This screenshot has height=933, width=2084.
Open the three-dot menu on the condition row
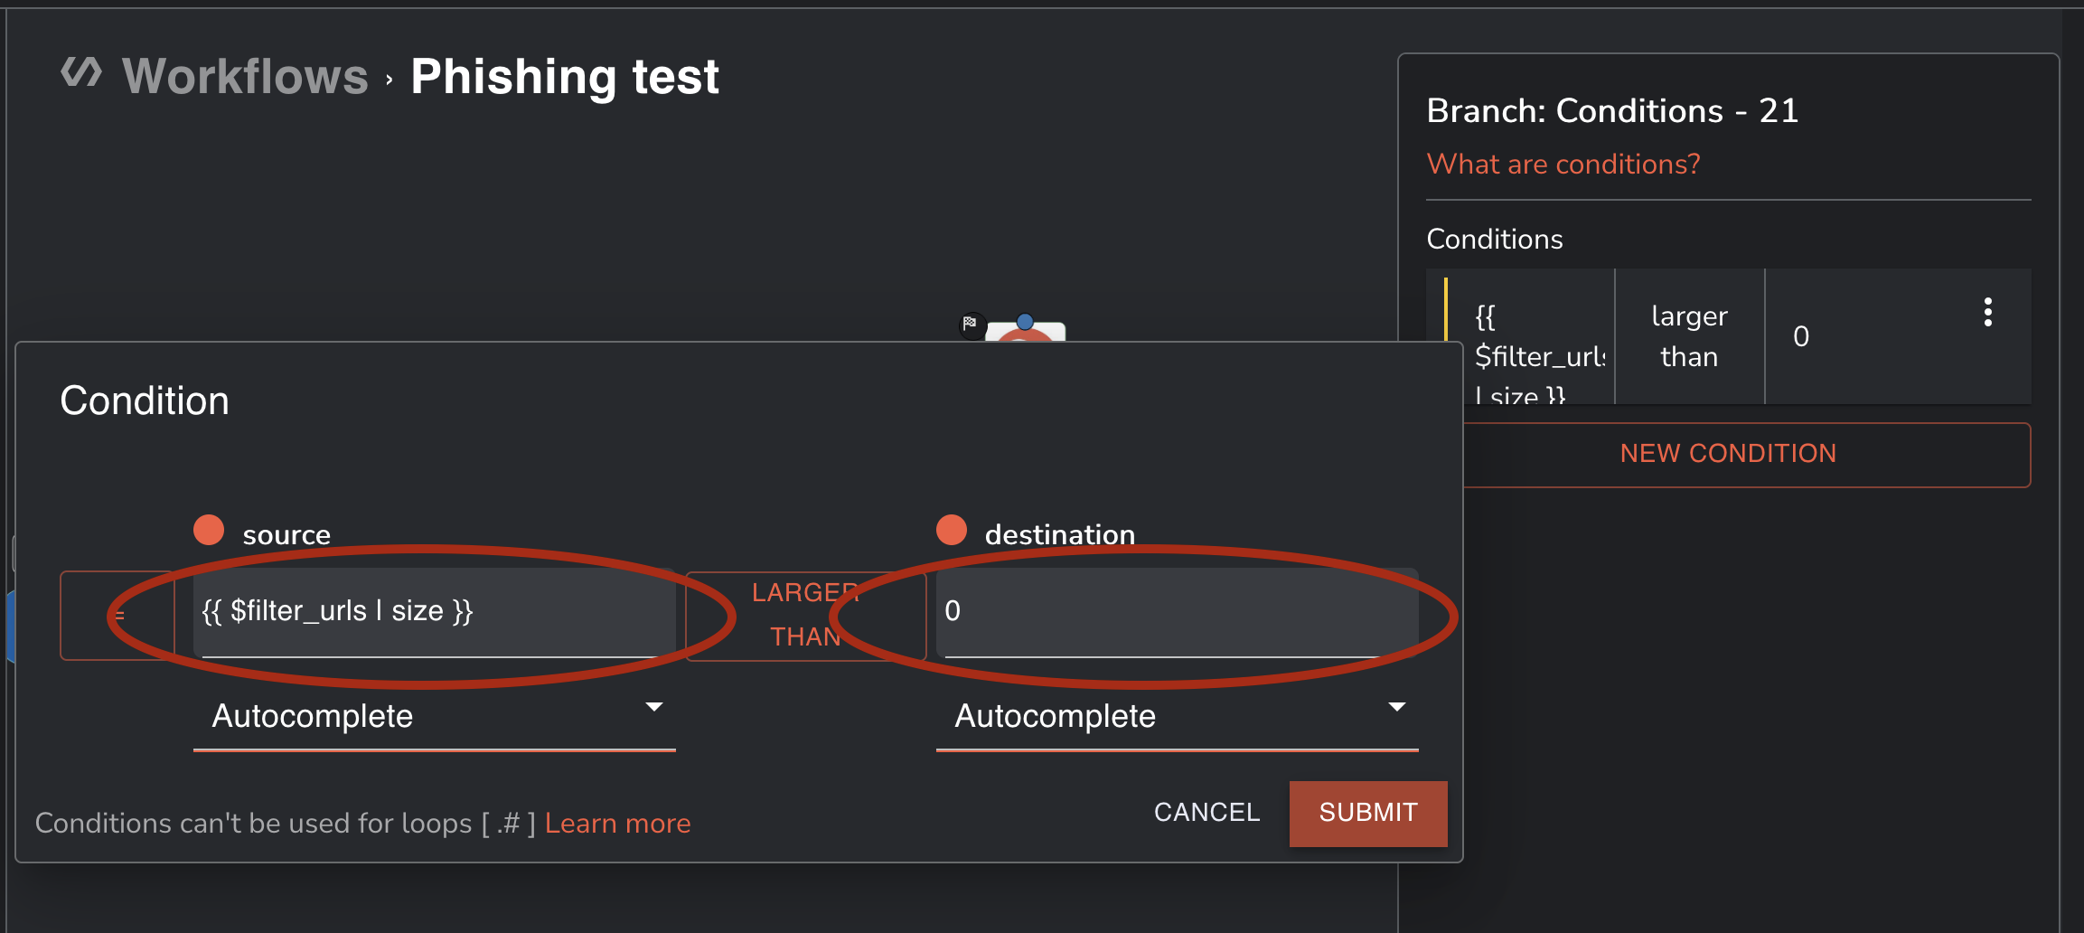[x=1987, y=313]
